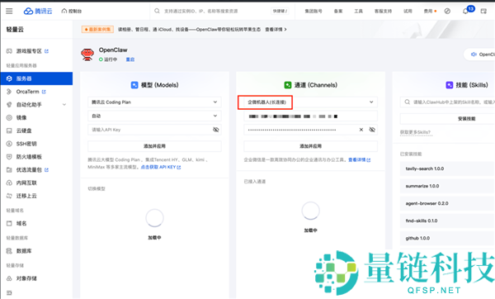Click 添加并应用 under Models
The image size is (495, 299).
(154, 146)
